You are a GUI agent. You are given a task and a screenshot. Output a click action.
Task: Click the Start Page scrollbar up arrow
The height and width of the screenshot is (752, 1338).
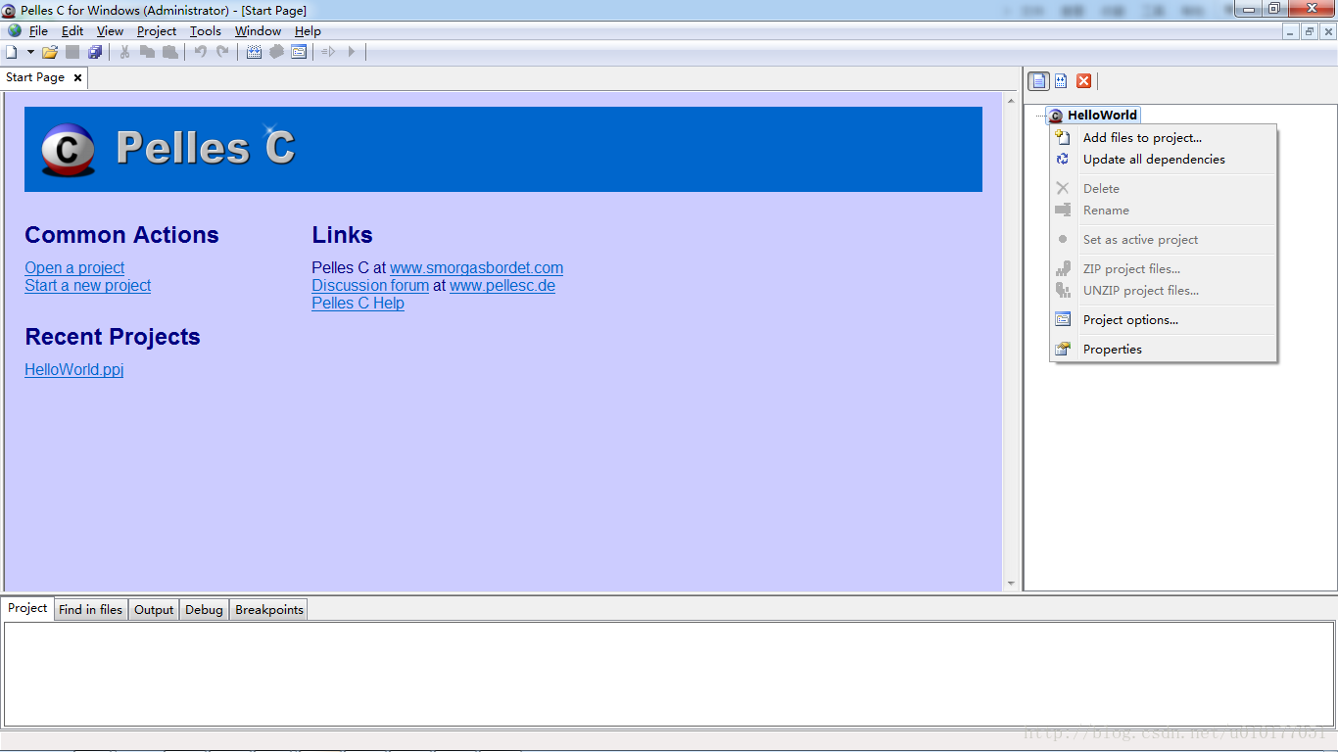(1012, 99)
